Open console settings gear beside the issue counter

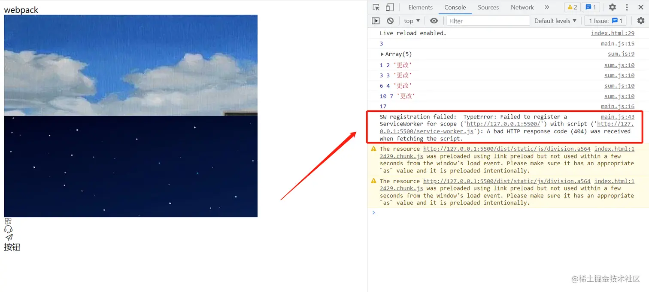pos(641,21)
